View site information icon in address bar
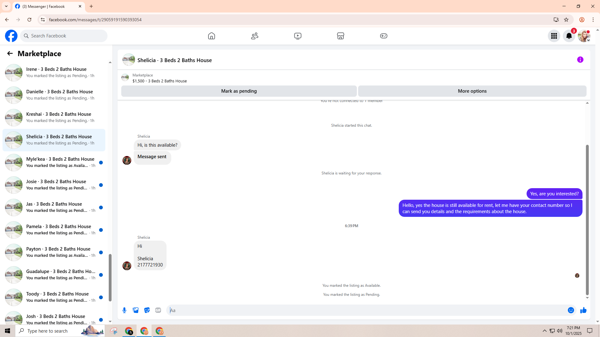Screen dimensions: 600x337 (43, 20)
